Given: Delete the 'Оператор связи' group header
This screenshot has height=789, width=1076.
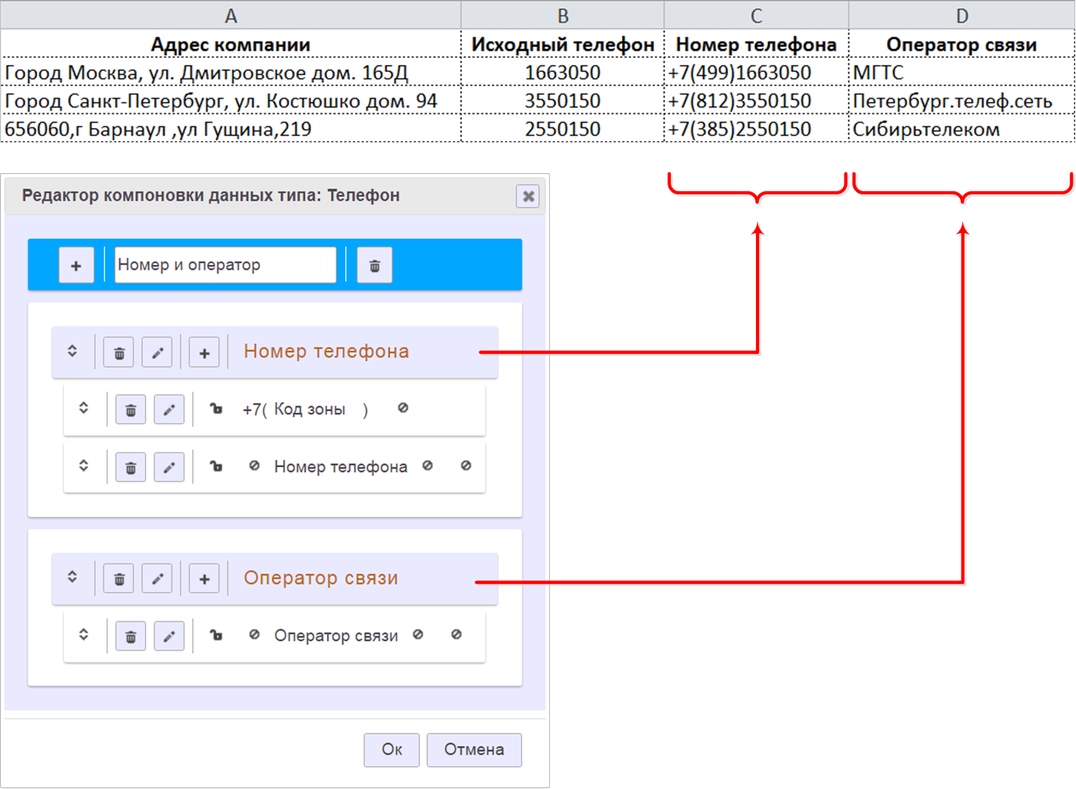Looking at the screenshot, I should (119, 579).
